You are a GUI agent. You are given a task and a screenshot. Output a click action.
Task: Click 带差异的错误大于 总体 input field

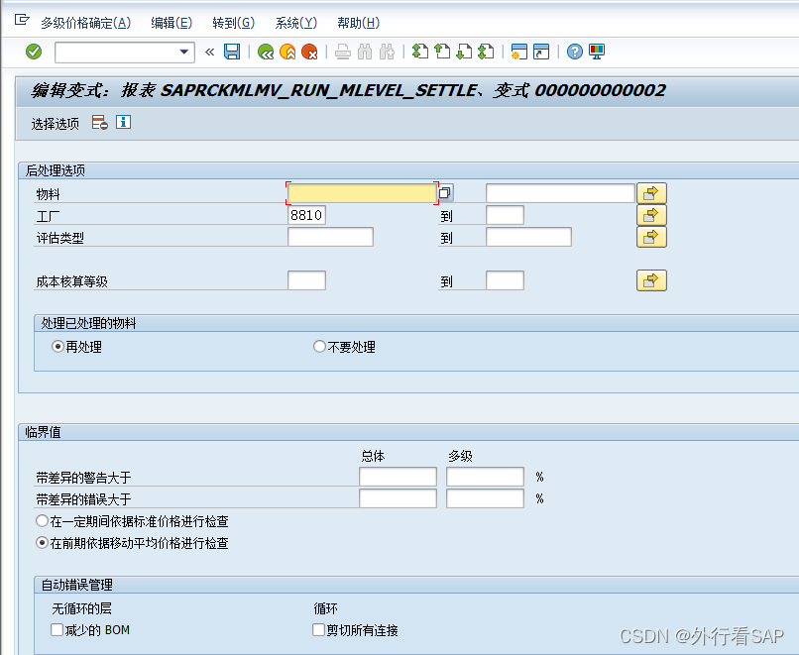pos(398,498)
